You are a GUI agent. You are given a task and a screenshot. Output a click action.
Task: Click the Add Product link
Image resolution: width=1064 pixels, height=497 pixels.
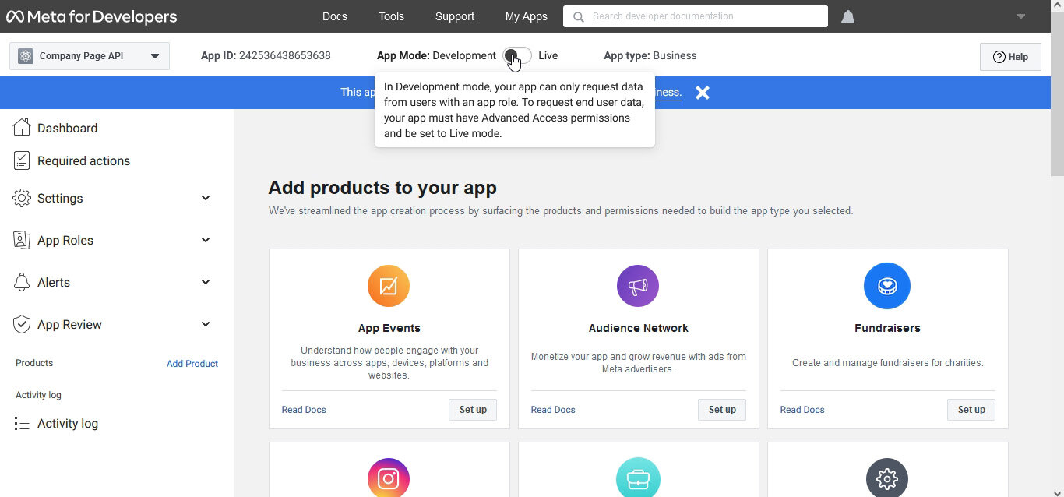click(192, 364)
